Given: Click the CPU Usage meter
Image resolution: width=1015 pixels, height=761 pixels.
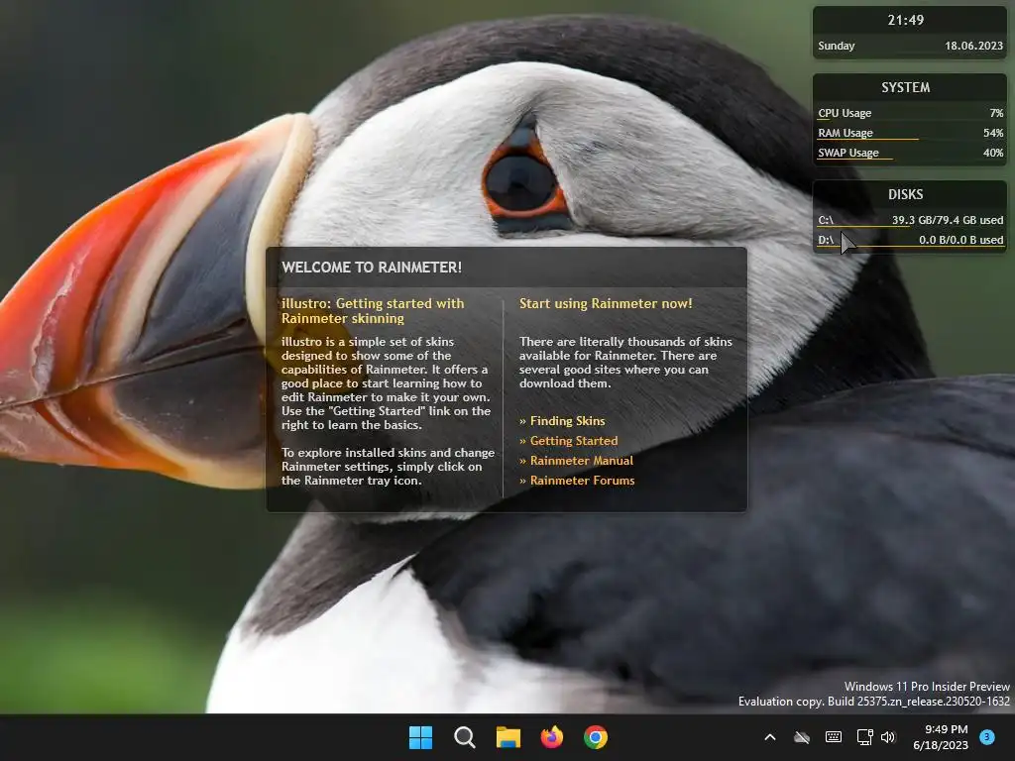Looking at the screenshot, I should [910, 113].
